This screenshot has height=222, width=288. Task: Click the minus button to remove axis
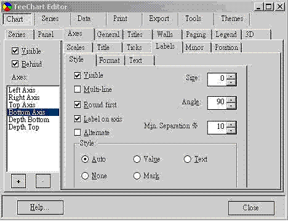tap(43, 181)
